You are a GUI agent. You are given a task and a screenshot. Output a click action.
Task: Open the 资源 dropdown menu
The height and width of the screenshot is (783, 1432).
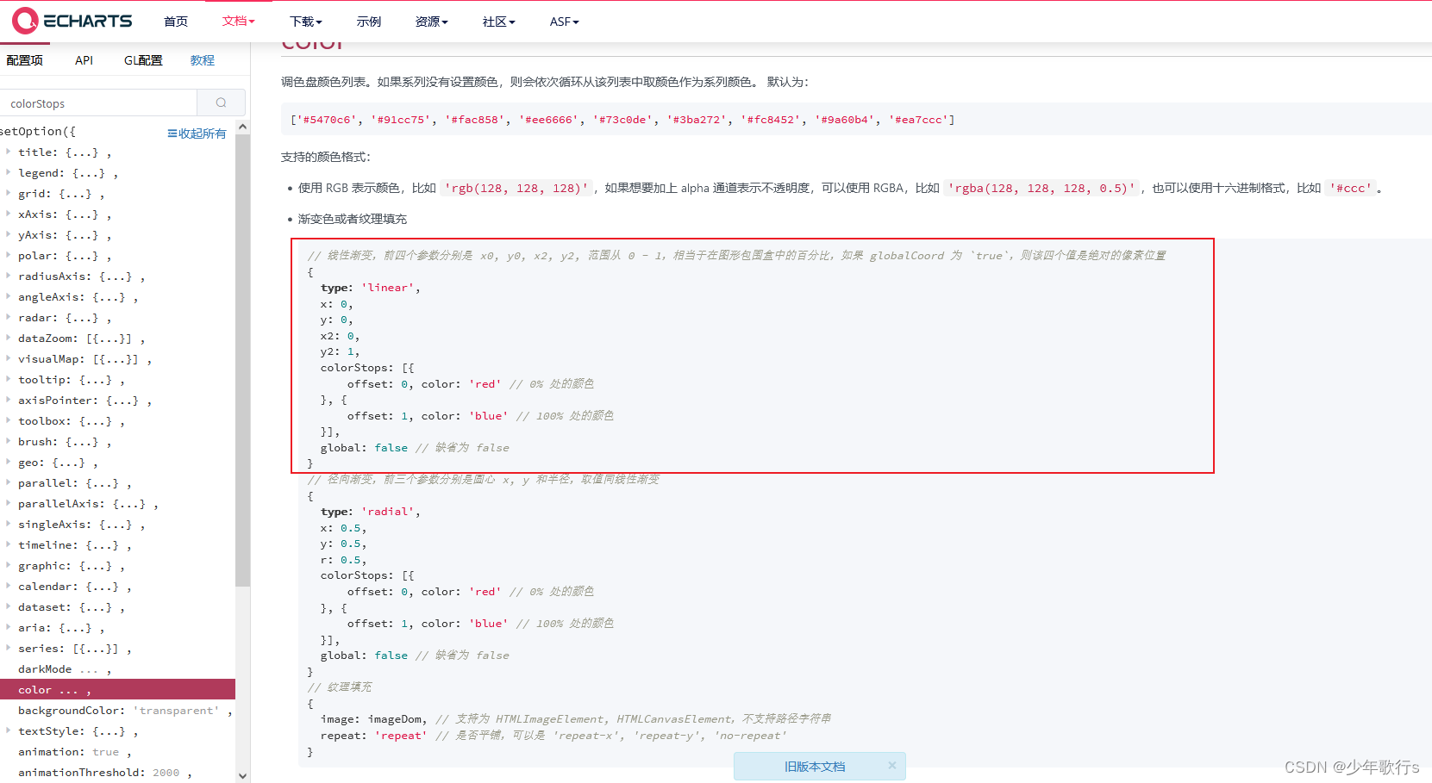tap(431, 22)
